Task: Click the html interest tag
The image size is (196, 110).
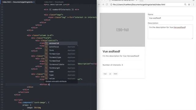Action: pyautogui.click(x=115, y=74)
